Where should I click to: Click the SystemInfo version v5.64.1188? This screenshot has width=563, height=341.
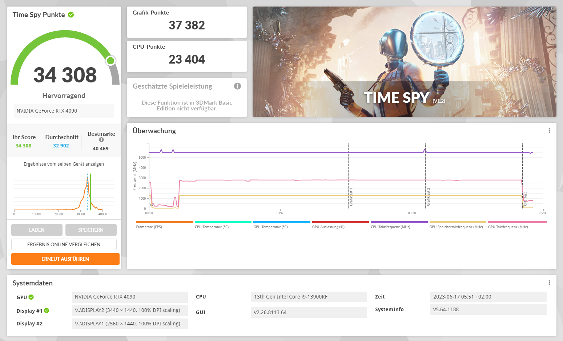pyautogui.click(x=488, y=309)
